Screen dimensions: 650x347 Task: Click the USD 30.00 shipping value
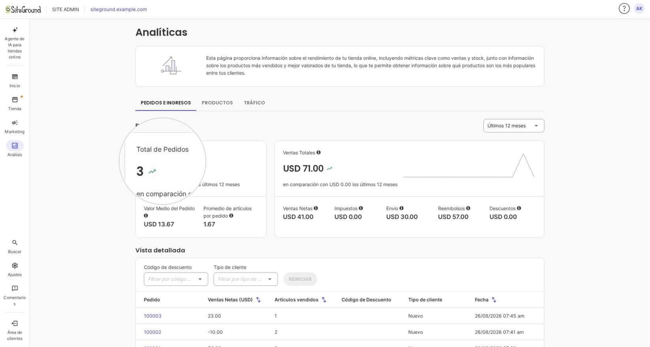(x=402, y=217)
